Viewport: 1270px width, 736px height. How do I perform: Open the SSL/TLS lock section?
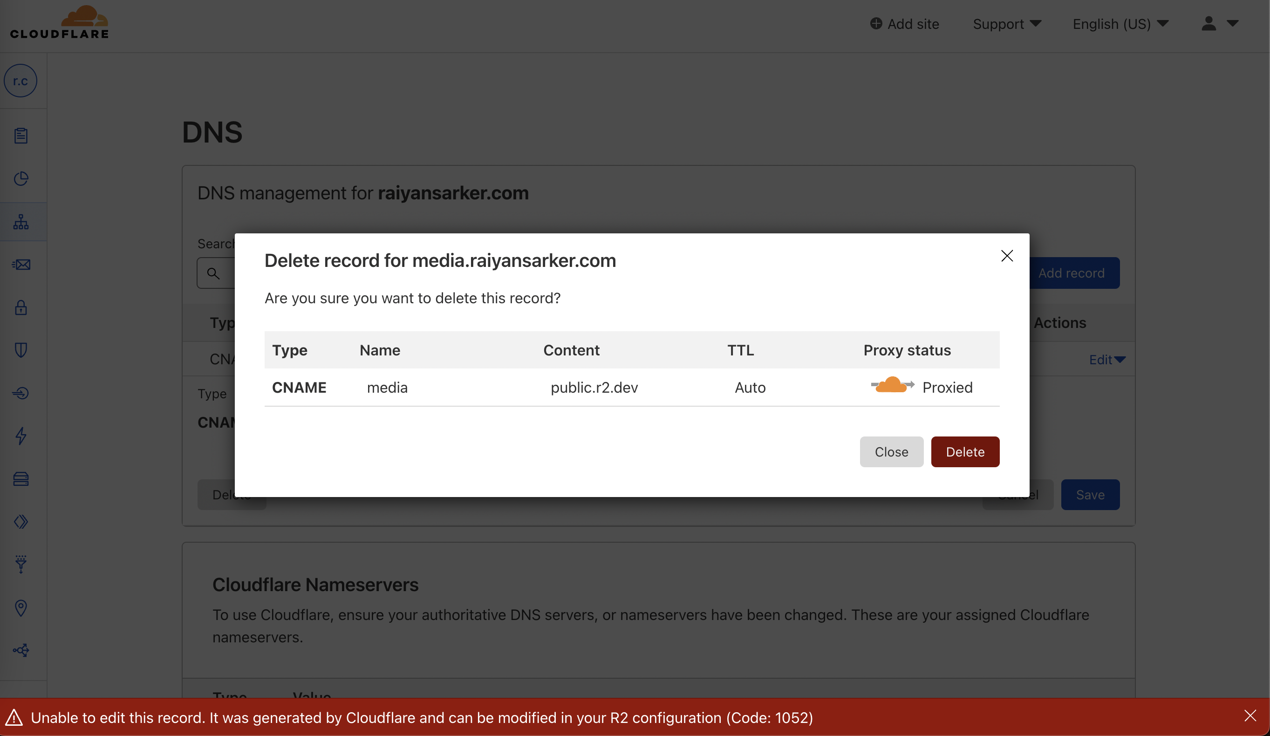20,308
